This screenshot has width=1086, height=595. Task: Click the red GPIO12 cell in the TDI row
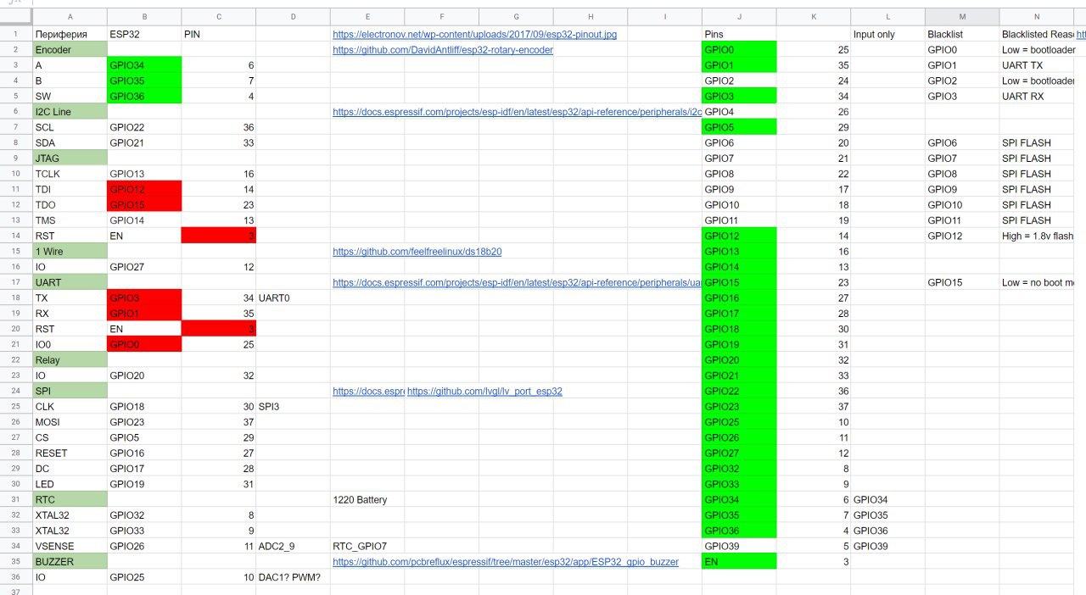tap(144, 190)
